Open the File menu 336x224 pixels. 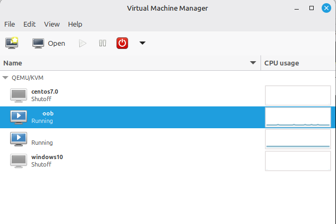(10, 24)
